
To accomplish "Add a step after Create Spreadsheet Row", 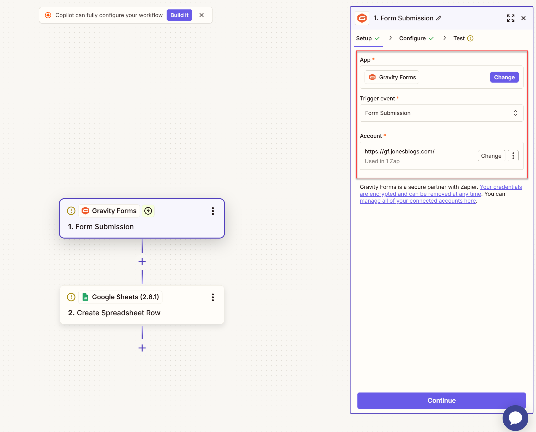I will (x=142, y=348).
